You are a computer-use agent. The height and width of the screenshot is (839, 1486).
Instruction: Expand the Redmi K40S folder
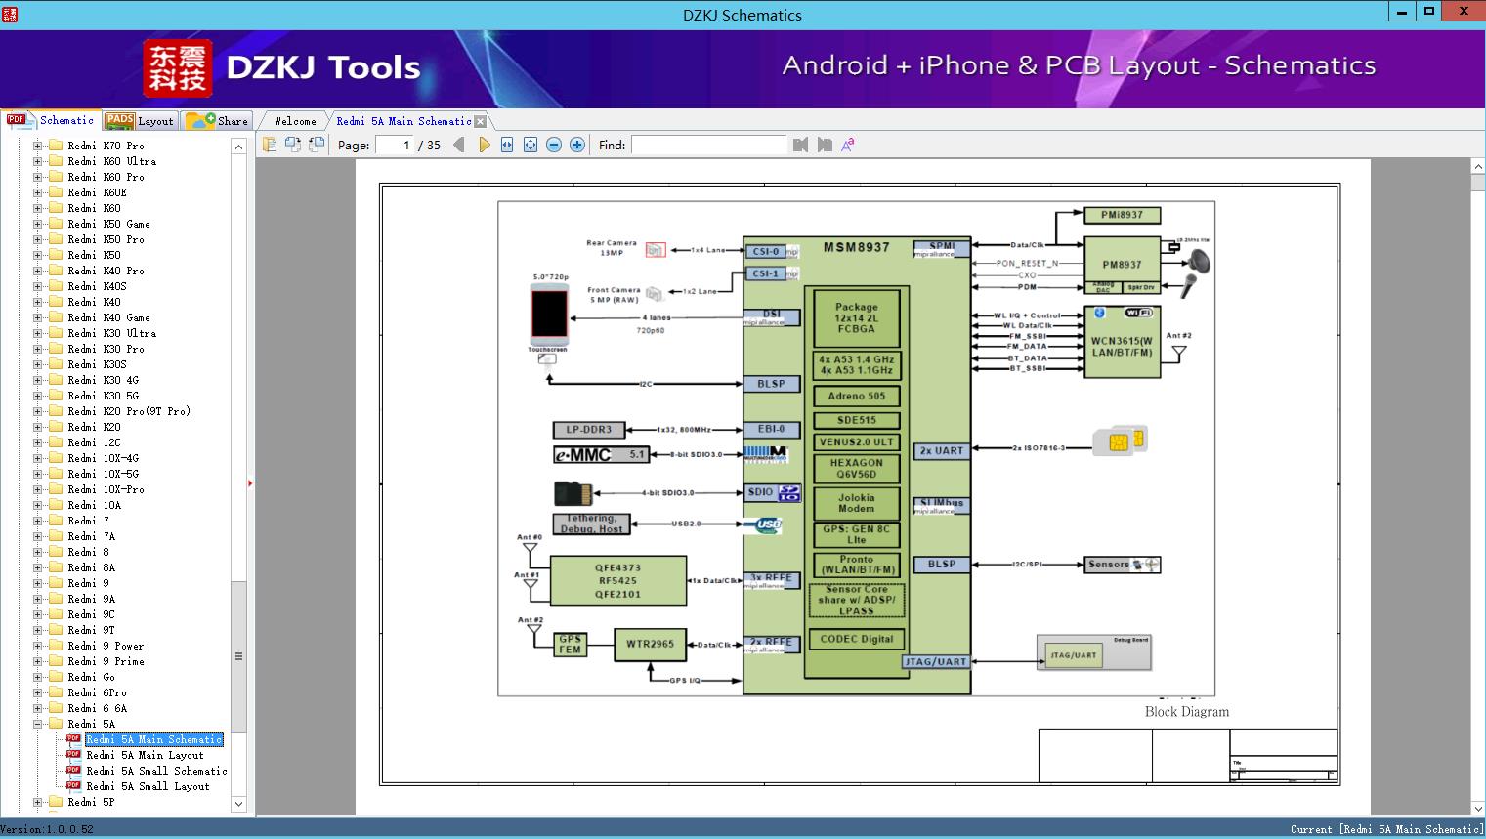(x=37, y=286)
